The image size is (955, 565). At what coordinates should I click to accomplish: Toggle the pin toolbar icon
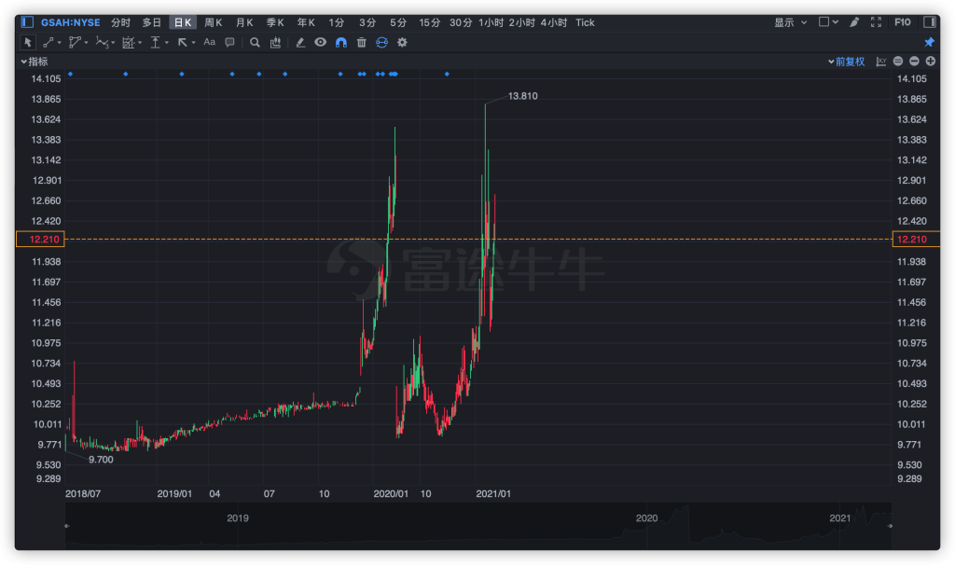click(x=929, y=42)
